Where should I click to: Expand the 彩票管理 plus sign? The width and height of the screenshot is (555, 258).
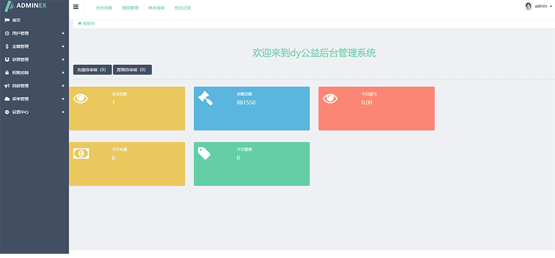coord(63,60)
